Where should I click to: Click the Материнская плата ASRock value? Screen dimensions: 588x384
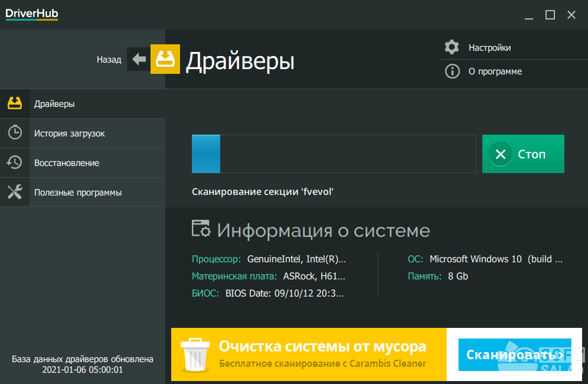click(314, 276)
